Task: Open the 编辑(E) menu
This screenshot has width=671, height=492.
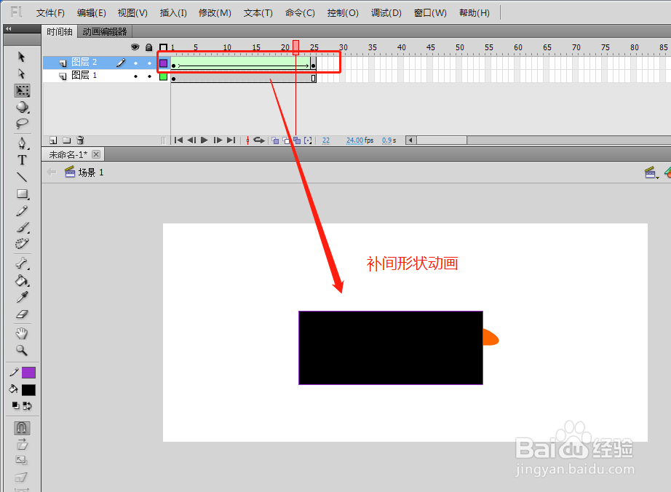Action: [x=92, y=13]
